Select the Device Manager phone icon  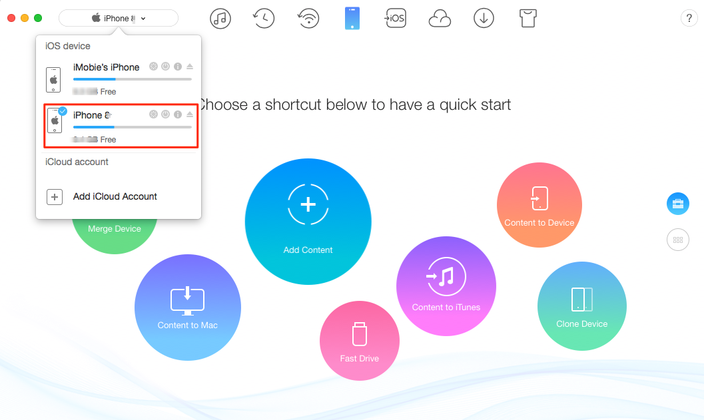[x=352, y=19]
